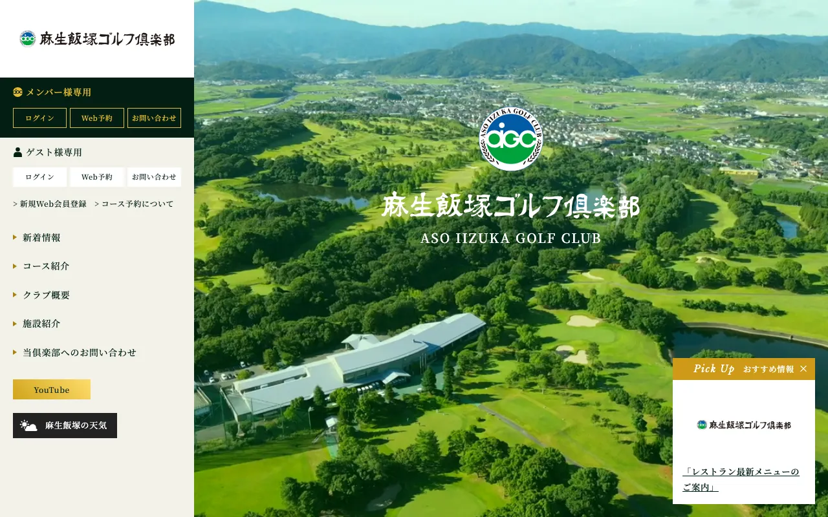The image size is (828, 517).
Task: Open guest Web予約 button
Action: [x=97, y=177]
